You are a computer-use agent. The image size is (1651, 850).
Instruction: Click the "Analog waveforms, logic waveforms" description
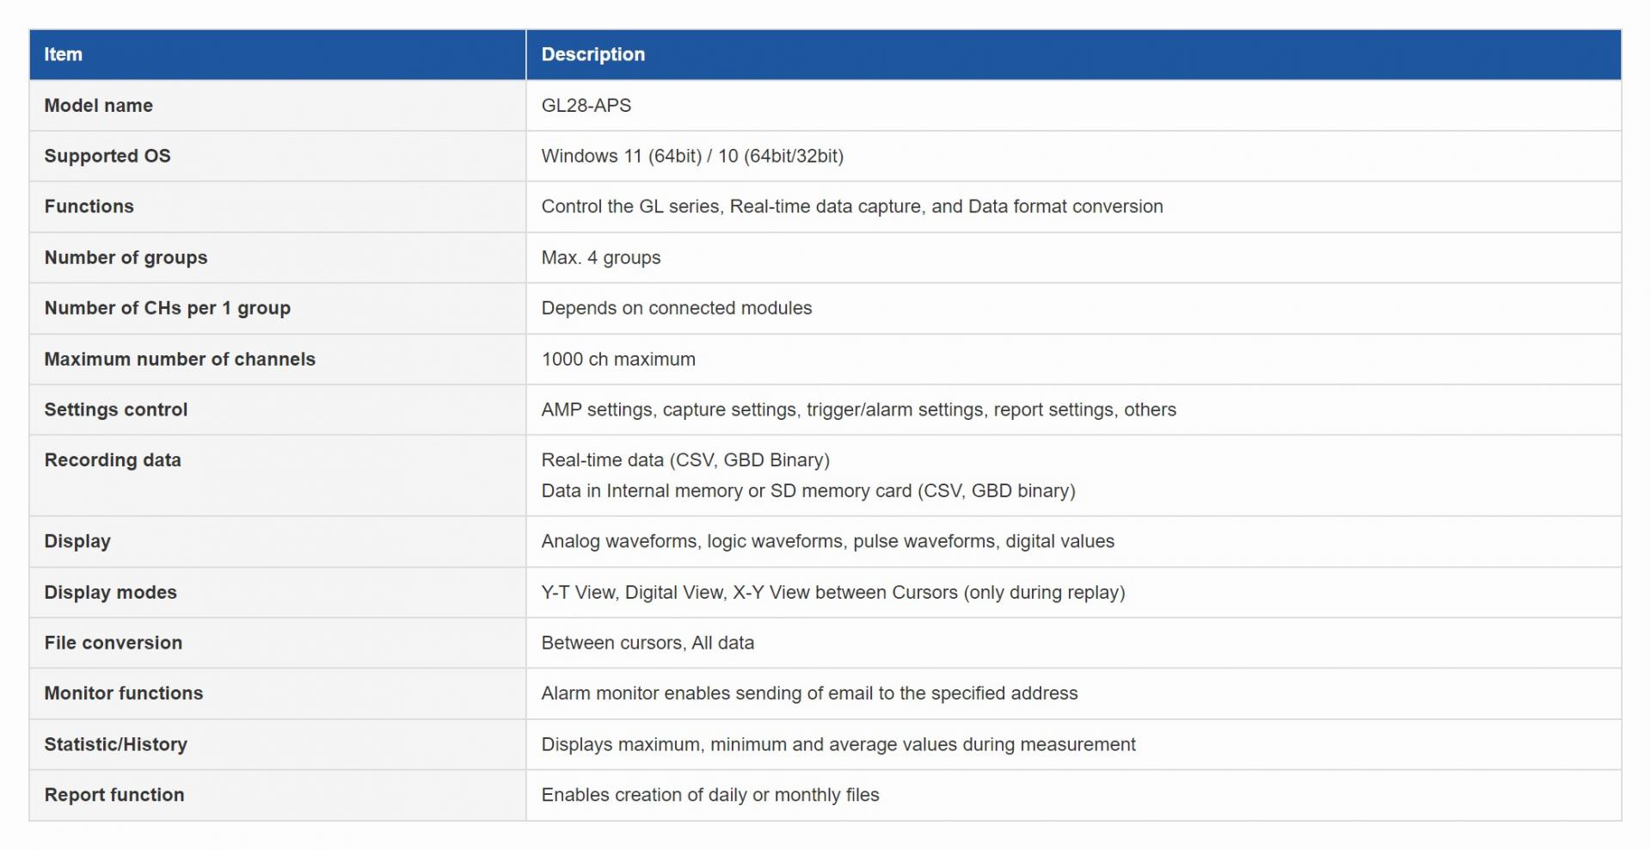[826, 541]
